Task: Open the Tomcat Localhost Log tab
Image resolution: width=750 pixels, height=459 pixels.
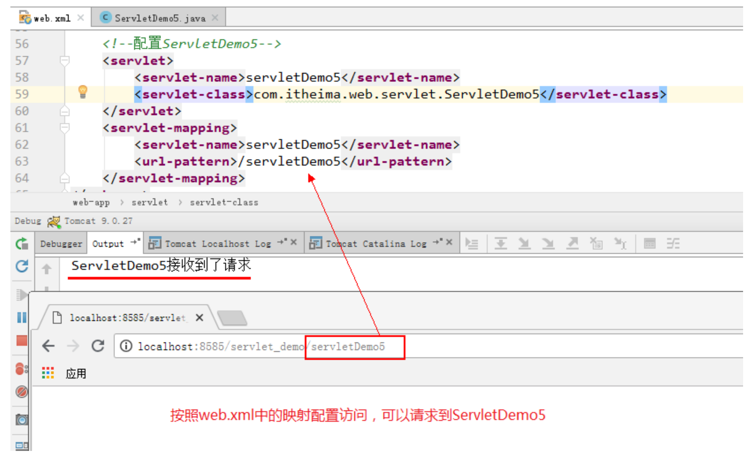Action: [218, 244]
